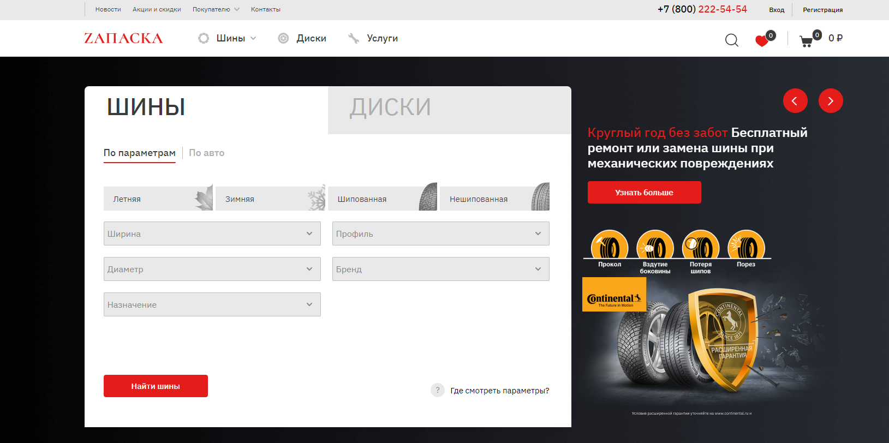
Task: Click the Найти шины button
Action: 156,386
